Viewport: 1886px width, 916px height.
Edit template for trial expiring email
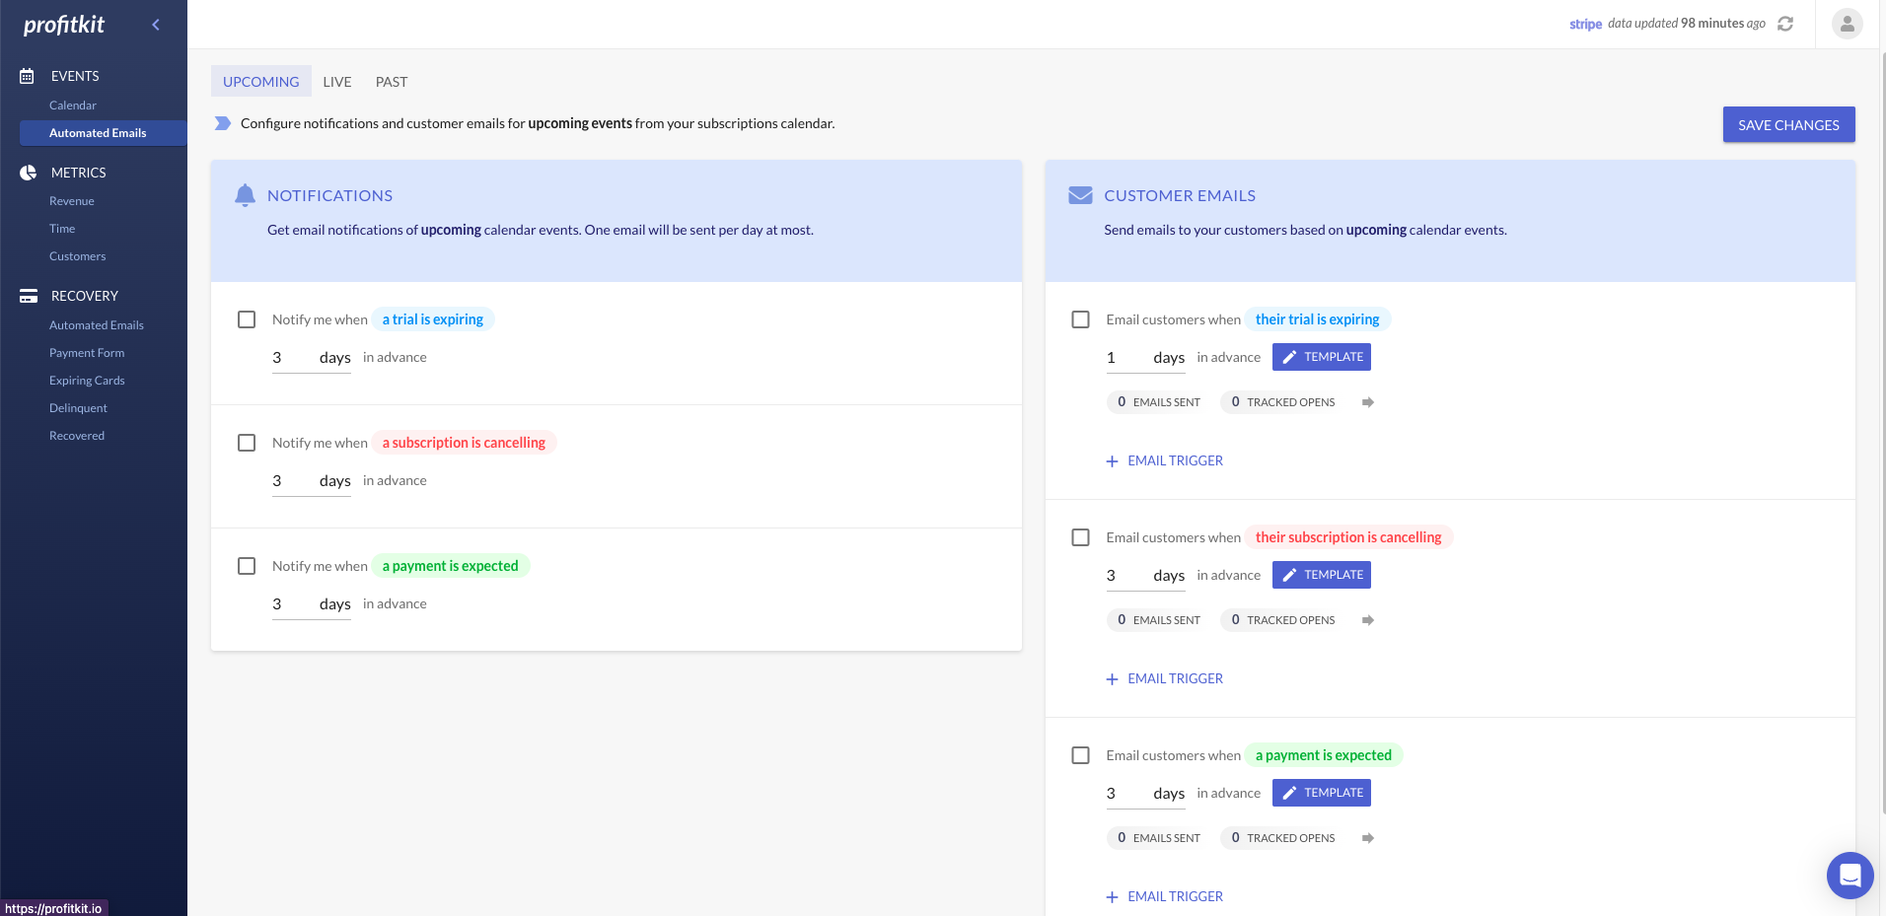click(x=1322, y=357)
